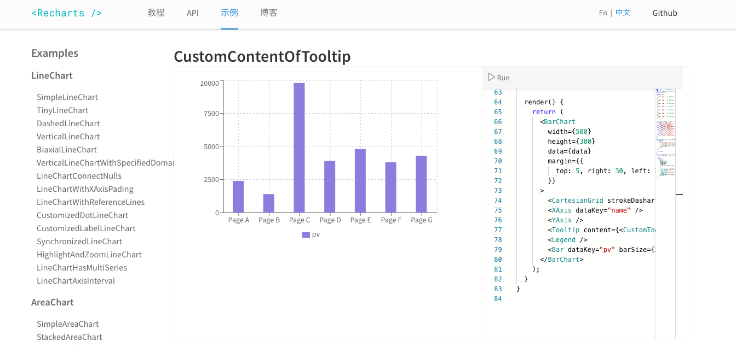Screen dimensions: 736x347
Task: Open StackedAreaChart example
Action: point(70,337)
